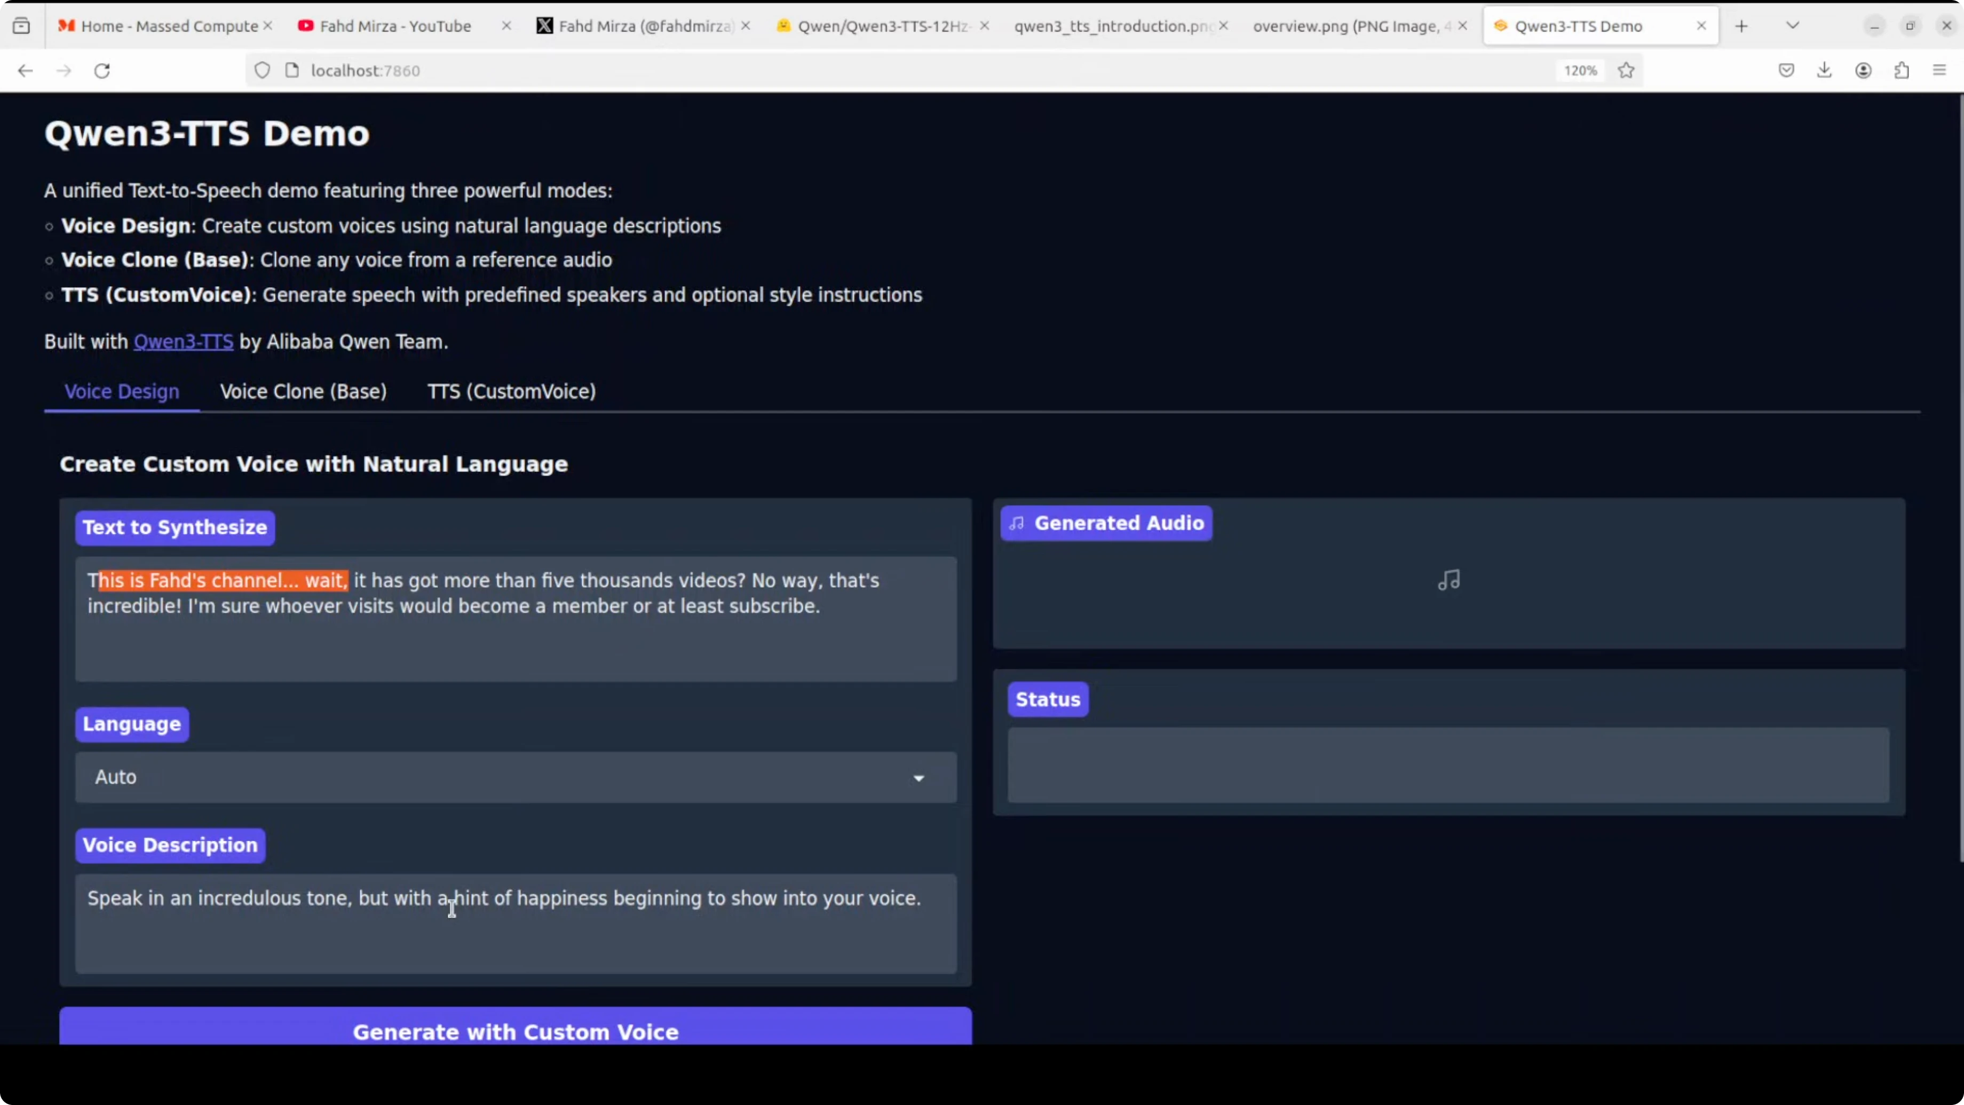Select the Fahd Mirza - YouTube browser tab
The height and width of the screenshot is (1105, 1964).
pos(395,26)
